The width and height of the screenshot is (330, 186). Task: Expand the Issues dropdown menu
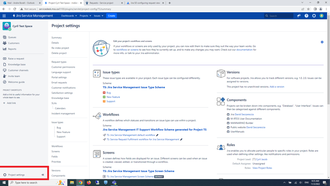point(98,16)
